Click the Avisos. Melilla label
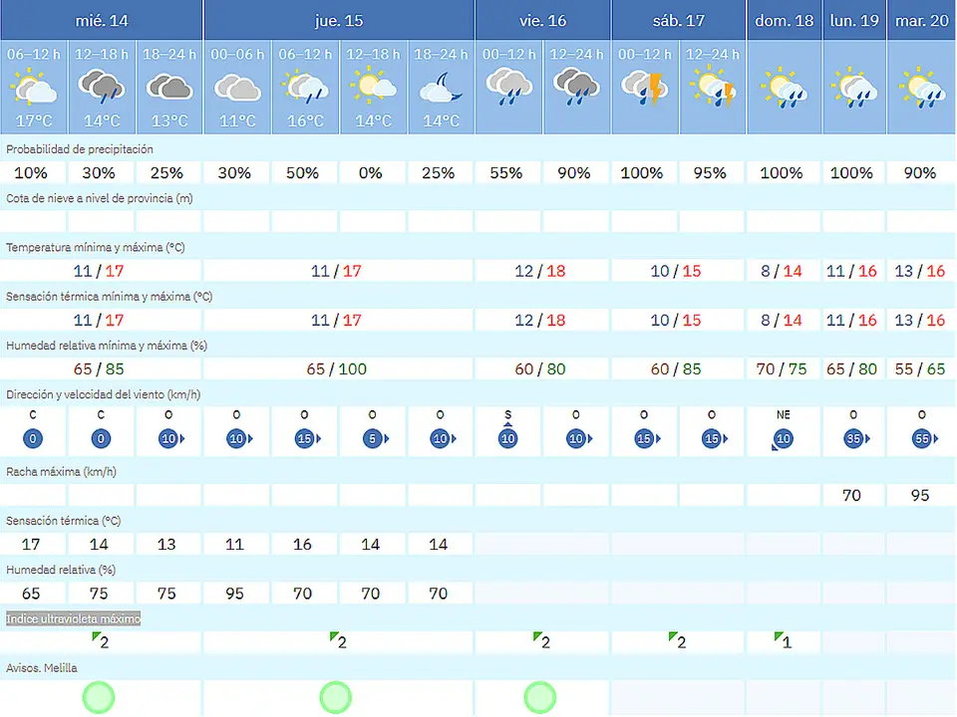957x717 pixels. coord(42,668)
